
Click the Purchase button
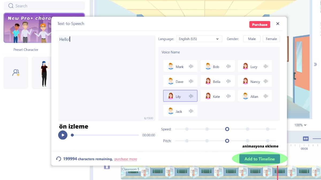click(259, 25)
